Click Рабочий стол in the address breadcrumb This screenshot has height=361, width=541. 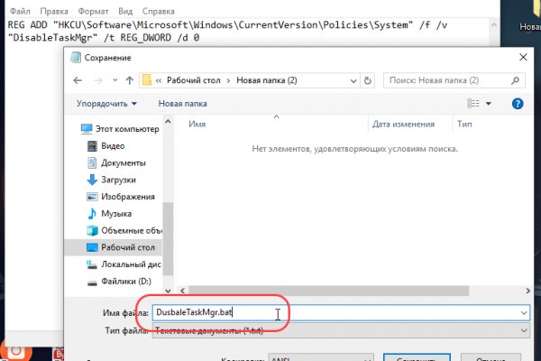(197, 80)
